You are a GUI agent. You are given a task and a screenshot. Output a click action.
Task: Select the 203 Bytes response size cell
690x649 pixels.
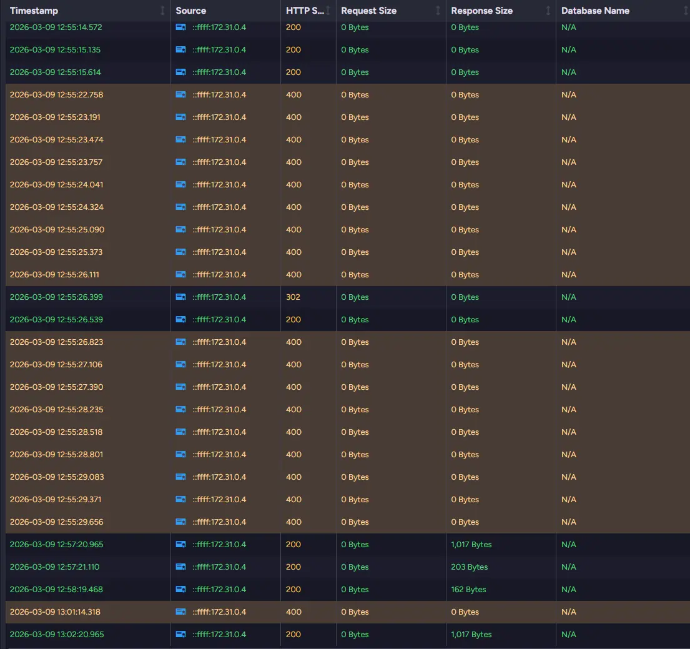tap(469, 567)
